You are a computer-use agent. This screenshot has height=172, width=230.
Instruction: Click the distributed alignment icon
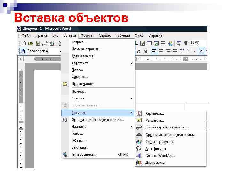(x=182, y=51)
